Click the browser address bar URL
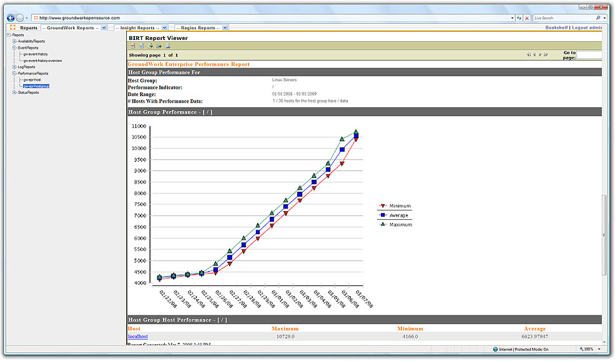The image size is (615, 361). pos(80,17)
